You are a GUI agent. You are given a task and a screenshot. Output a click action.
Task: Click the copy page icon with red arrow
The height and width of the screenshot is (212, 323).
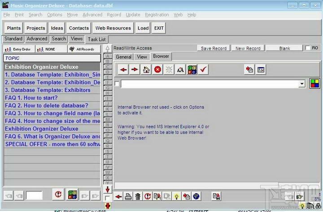click(249, 70)
